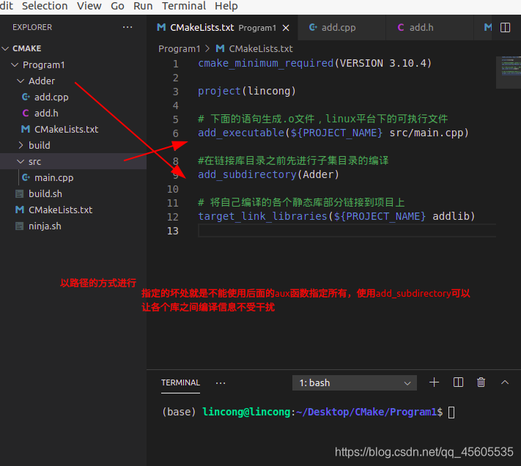Add a new terminal with plus icon
This screenshot has height=466, width=521.
434,382
